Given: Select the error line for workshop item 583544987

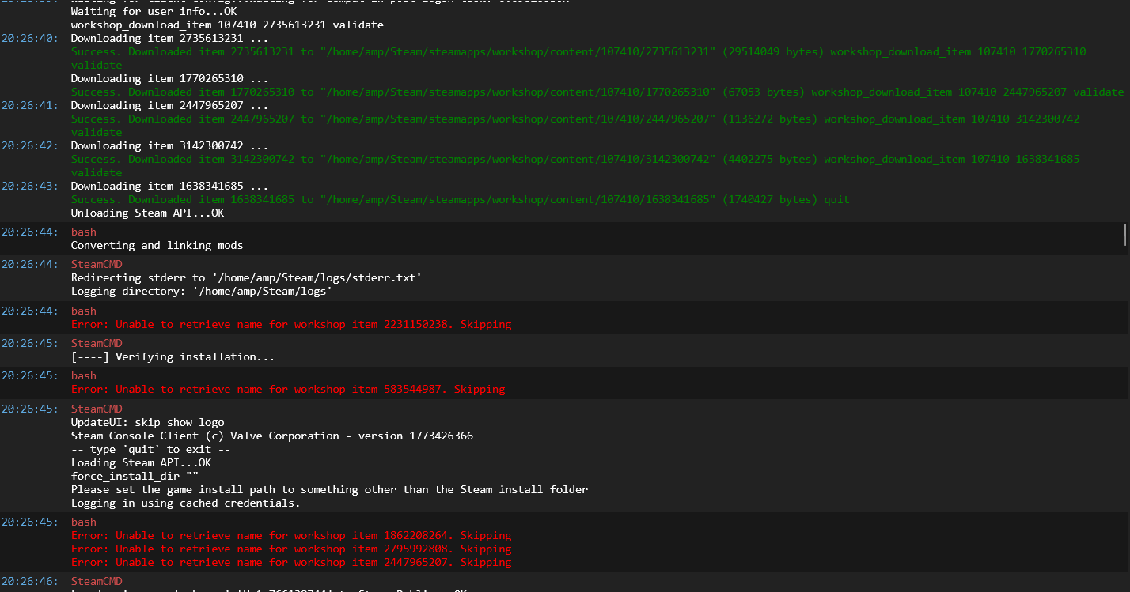Looking at the screenshot, I should (x=287, y=389).
